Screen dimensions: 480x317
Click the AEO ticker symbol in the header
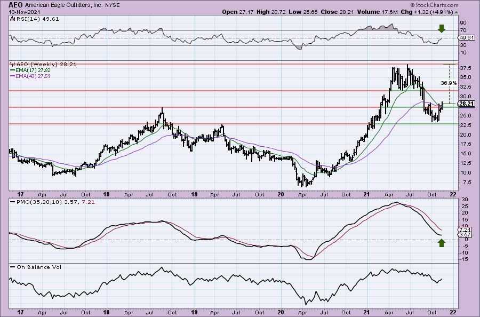point(15,5)
